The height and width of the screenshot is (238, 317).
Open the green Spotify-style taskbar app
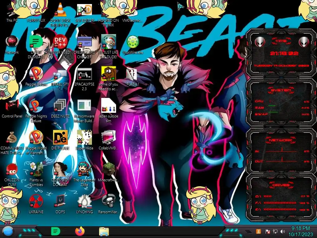tap(56, 231)
